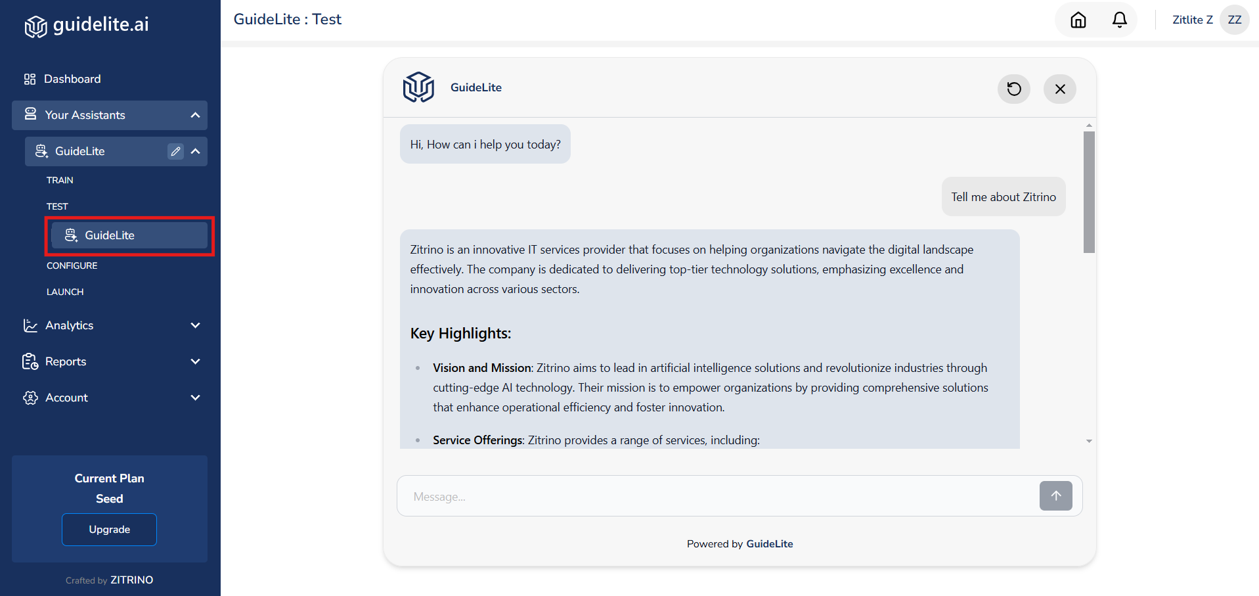Click the GuideLite chat header name
Viewport: 1259px width, 596px height.
(476, 87)
